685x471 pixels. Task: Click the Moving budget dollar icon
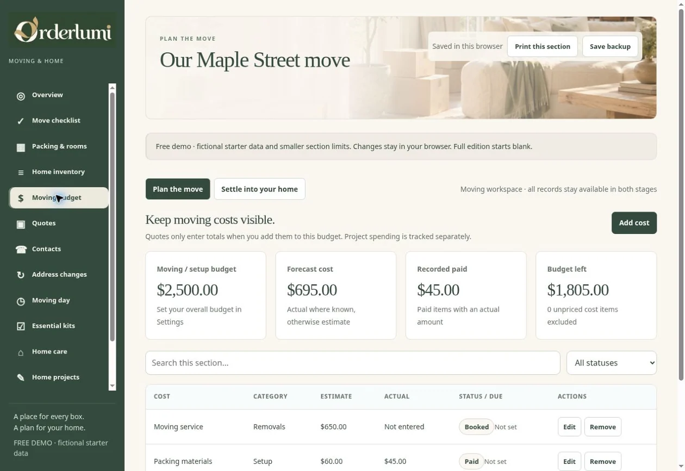click(21, 199)
